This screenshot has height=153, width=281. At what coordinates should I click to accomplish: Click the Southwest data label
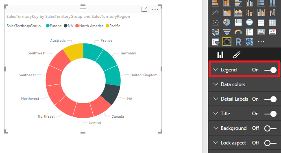click(x=37, y=53)
